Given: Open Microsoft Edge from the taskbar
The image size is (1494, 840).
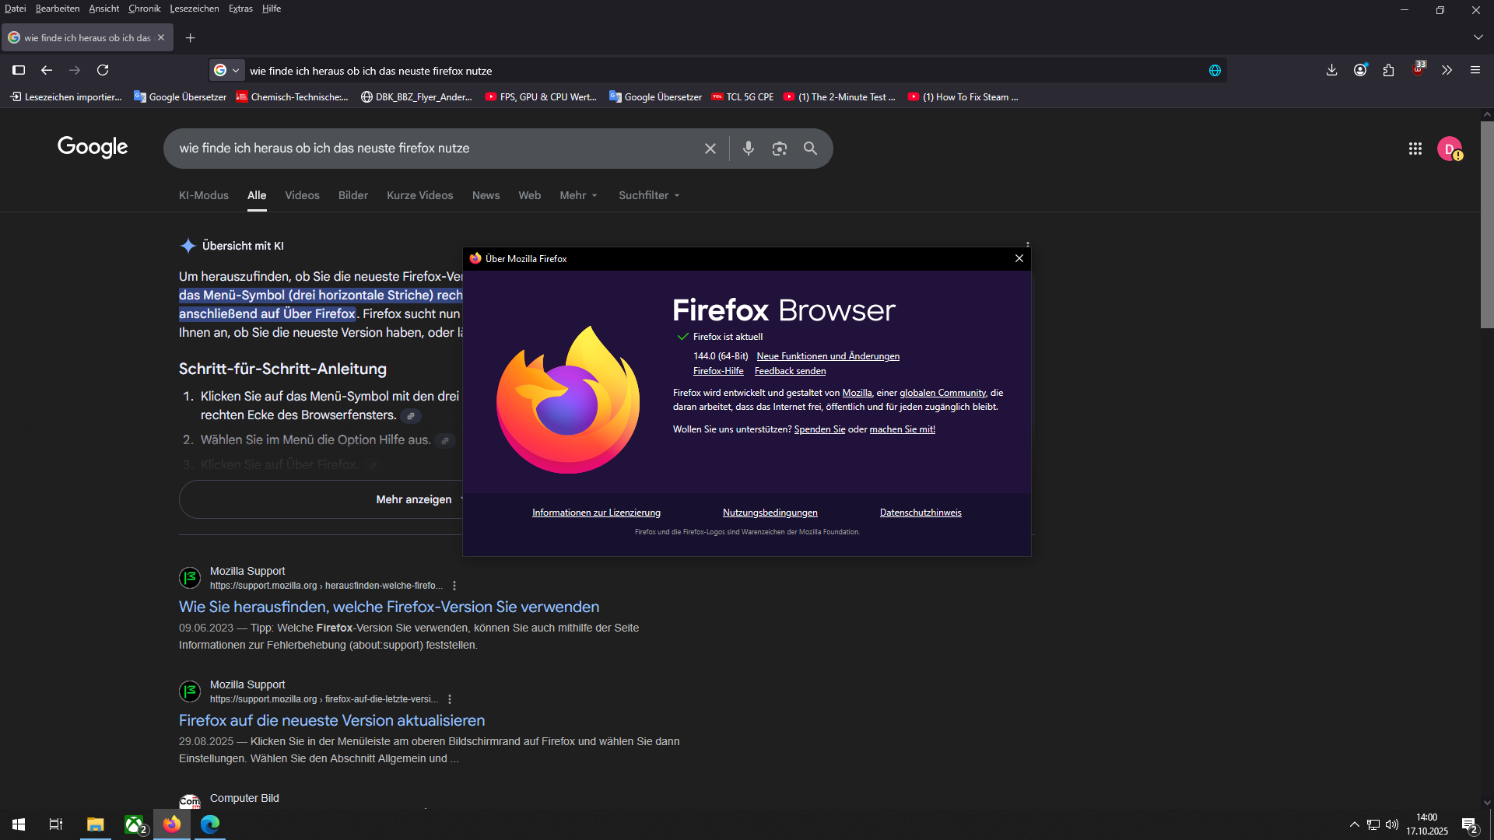Looking at the screenshot, I should point(210,824).
